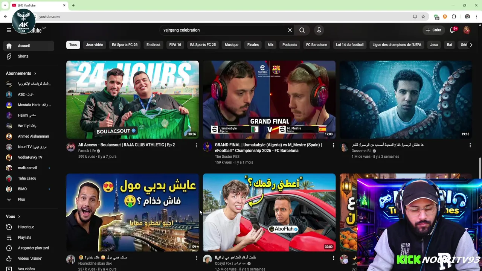The width and height of the screenshot is (482, 271).
Task: Click the Créer button
Action: 433,30
